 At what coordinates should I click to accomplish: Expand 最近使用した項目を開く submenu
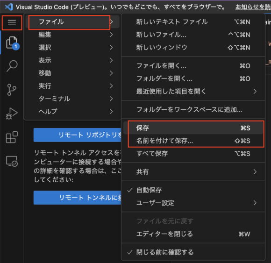[193, 92]
